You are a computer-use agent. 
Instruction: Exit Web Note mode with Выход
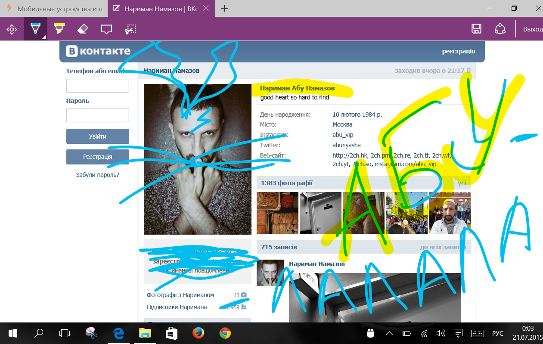coord(533,29)
